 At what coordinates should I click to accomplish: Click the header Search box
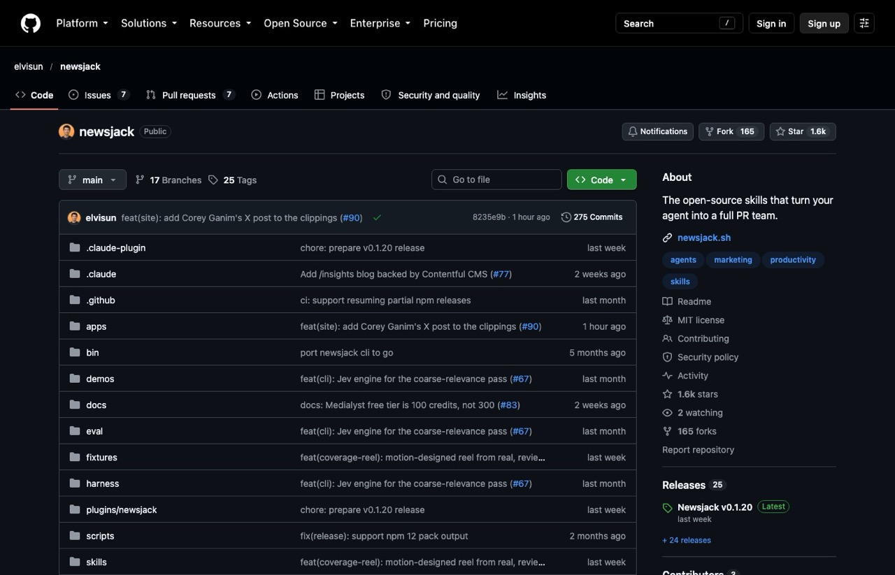coord(678,23)
